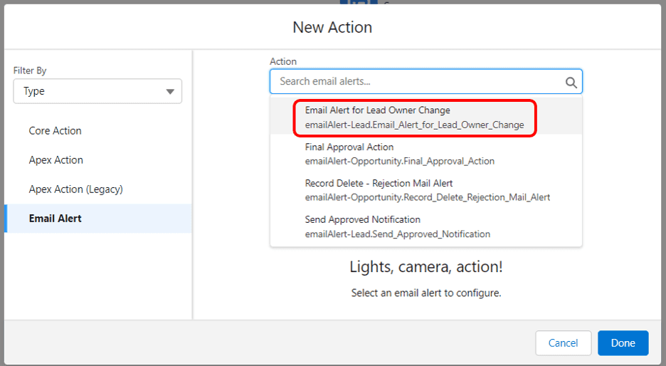Select Core Action category
The width and height of the screenshot is (666, 366).
[x=55, y=131]
